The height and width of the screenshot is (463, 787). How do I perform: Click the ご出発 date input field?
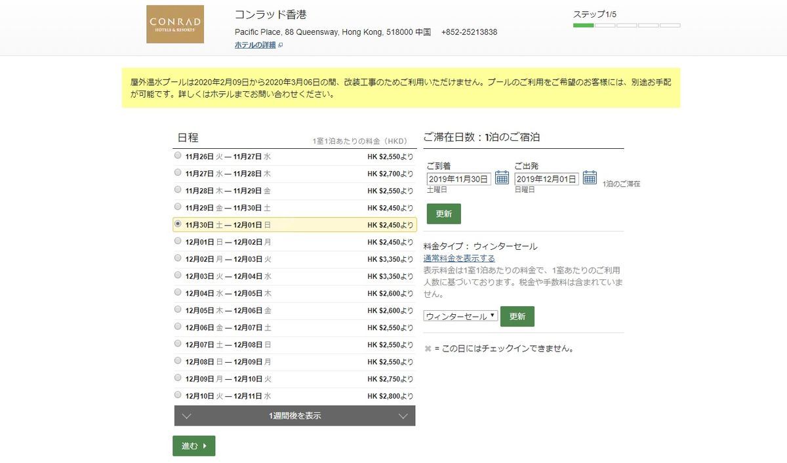point(547,179)
